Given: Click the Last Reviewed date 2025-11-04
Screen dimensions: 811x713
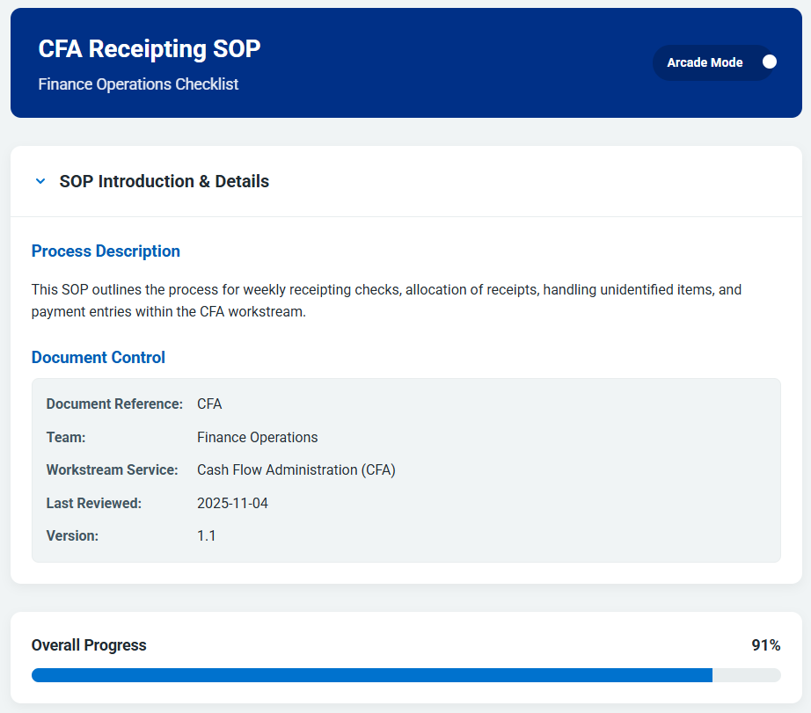Looking at the screenshot, I should pyautogui.click(x=232, y=504).
